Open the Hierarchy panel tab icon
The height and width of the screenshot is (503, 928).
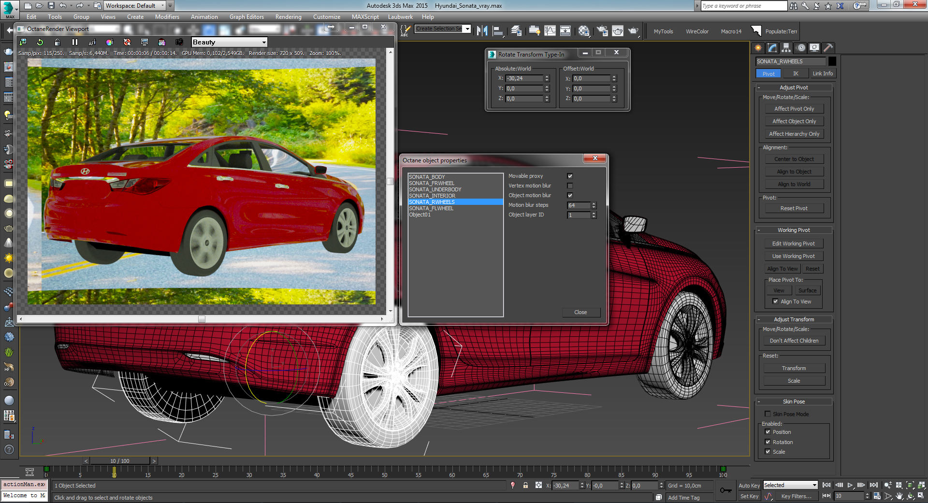[x=786, y=48]
